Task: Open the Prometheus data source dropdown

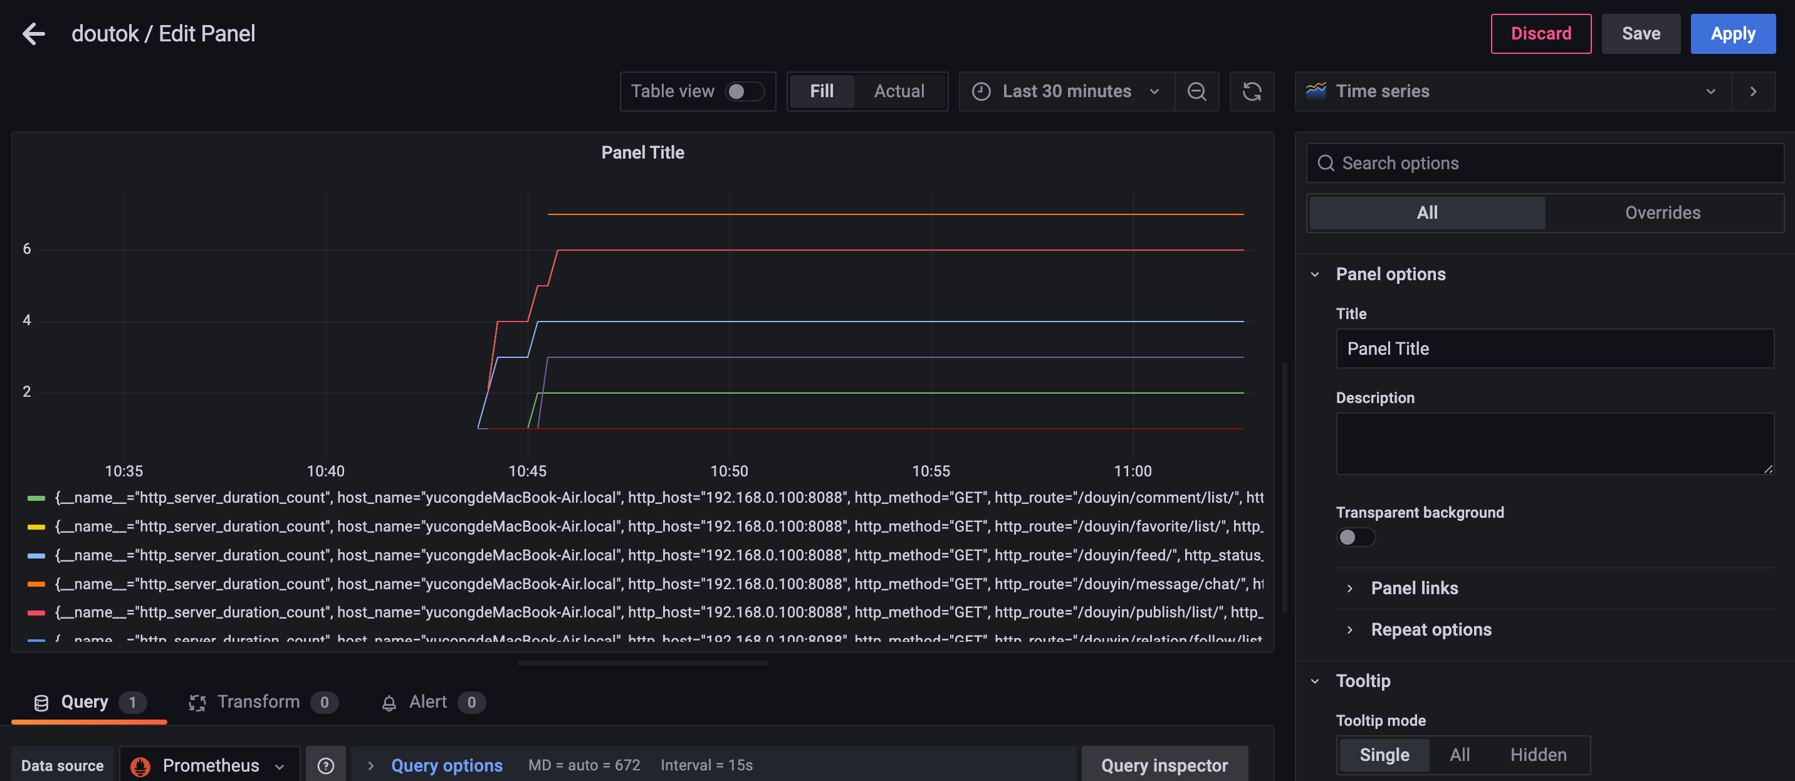Action: 210,766
